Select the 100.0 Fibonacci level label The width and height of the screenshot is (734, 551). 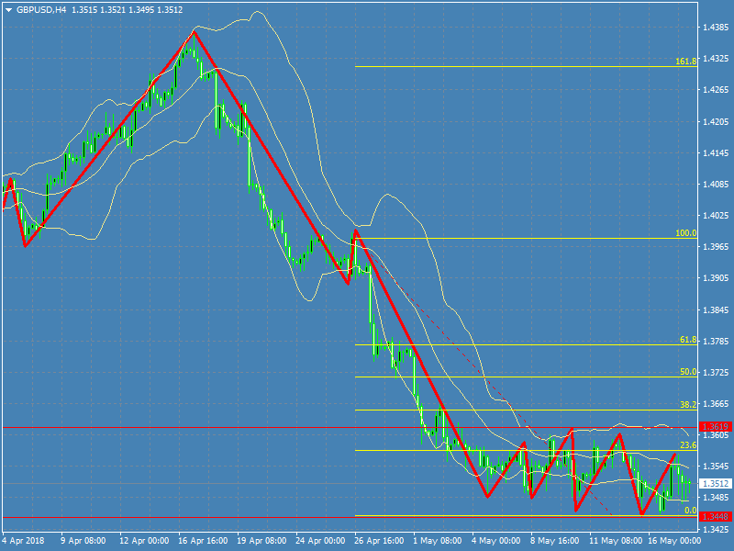pos(685,233)
